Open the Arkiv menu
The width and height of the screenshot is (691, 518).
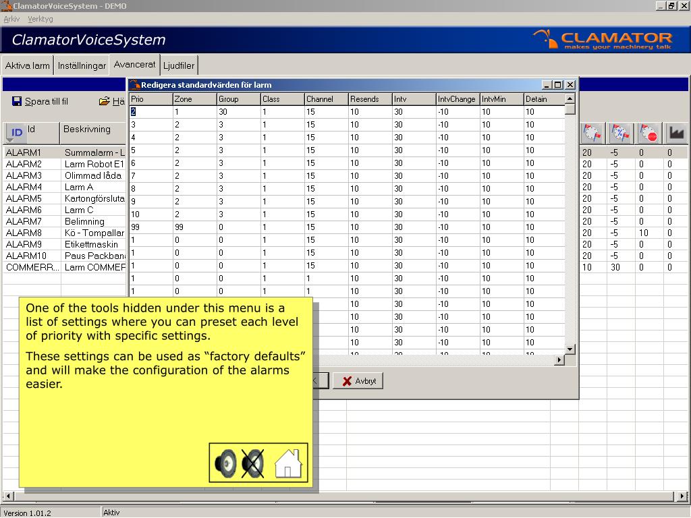pyautogui.click(x=11, y=19)
